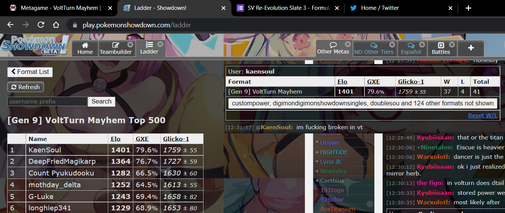Click user HiGHTiDE in user list

[x=334, y=152]
